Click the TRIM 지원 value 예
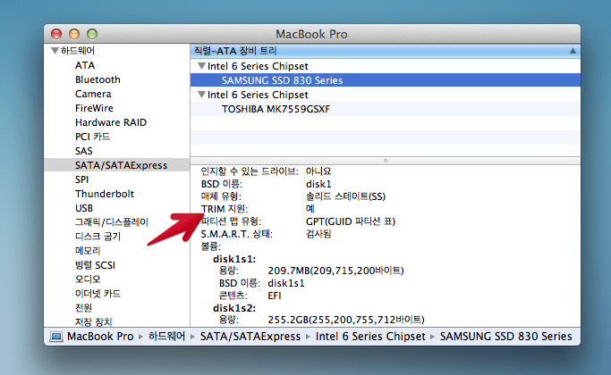Screen dimensions: 611x375 tap(310, 209)
